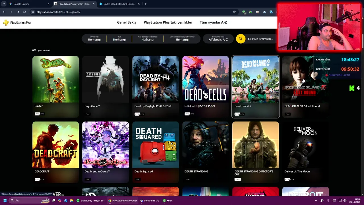364x205 pixels.
Task: Open Oynanabileceği platformlar filter dropdown
Action: [182, 39]
